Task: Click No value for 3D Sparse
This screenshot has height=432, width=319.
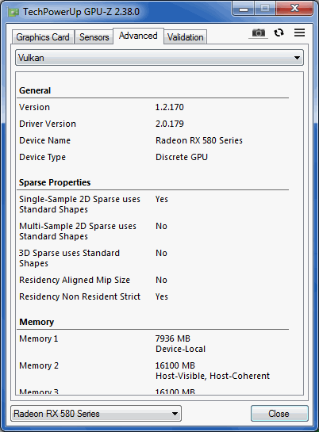Action: click(161, 253)
